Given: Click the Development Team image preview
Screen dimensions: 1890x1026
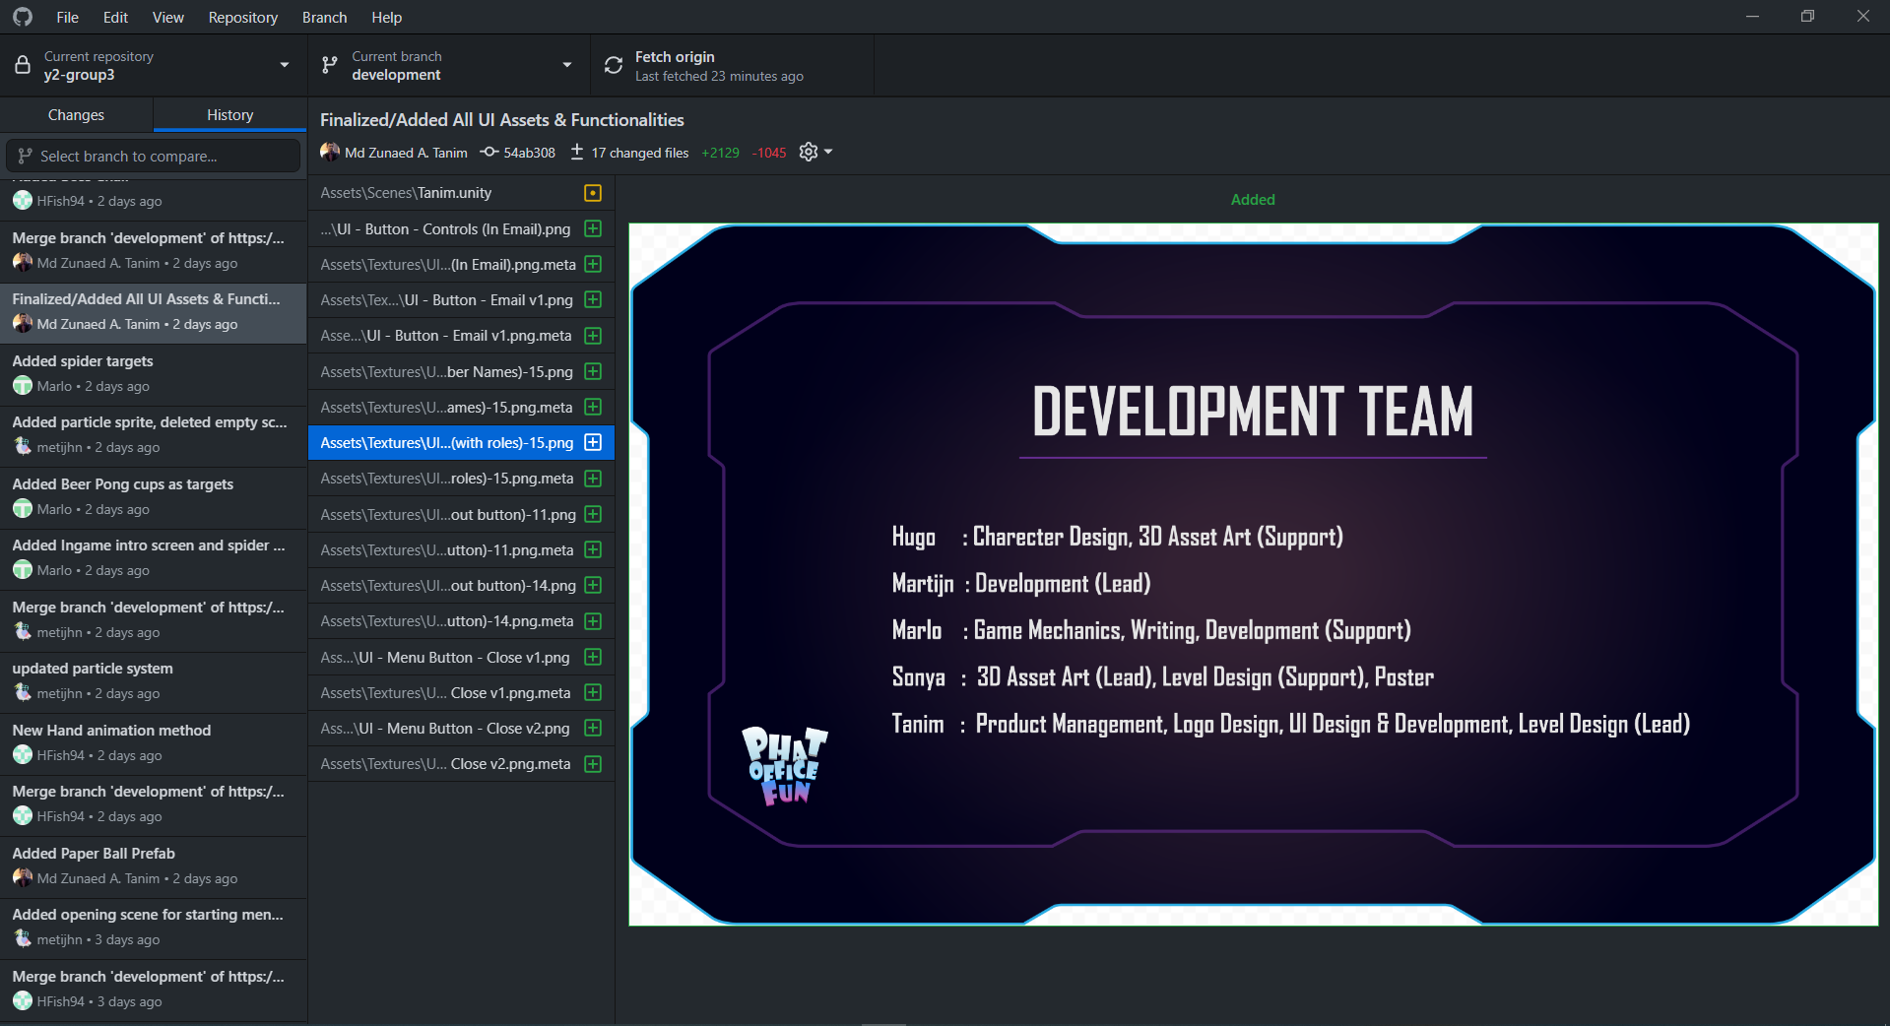Looking at the screenshot, I should tap(1254, 574).
